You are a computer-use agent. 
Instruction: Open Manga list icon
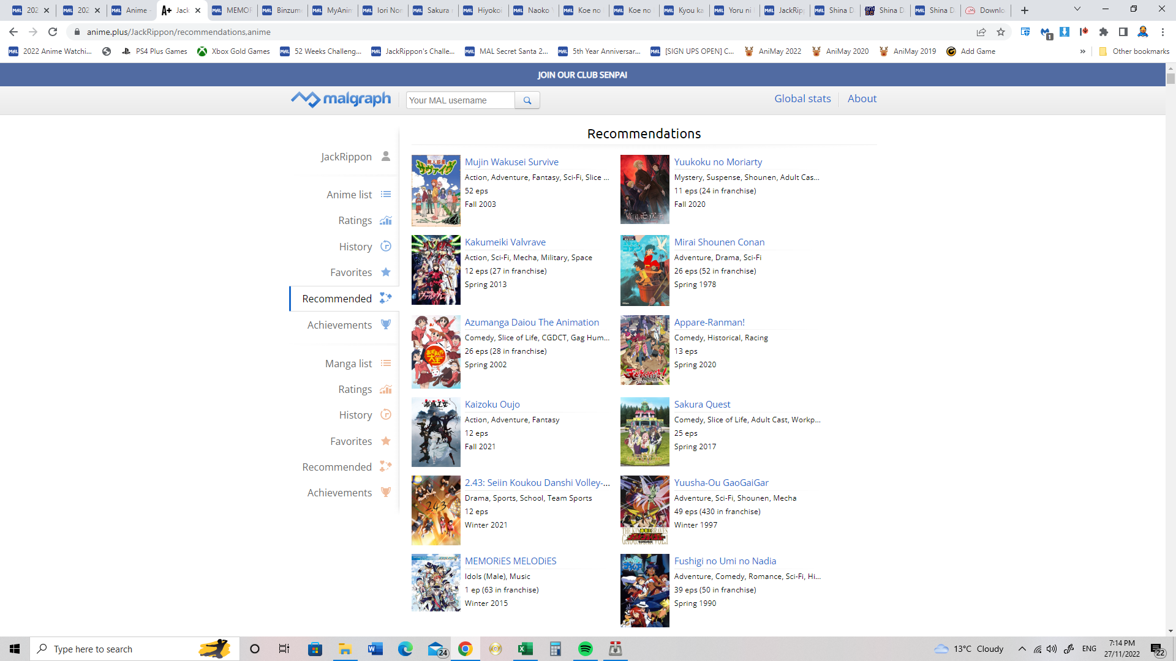pos(385,364)
